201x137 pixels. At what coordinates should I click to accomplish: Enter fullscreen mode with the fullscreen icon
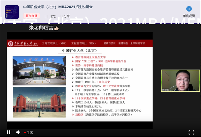[191, 132]
